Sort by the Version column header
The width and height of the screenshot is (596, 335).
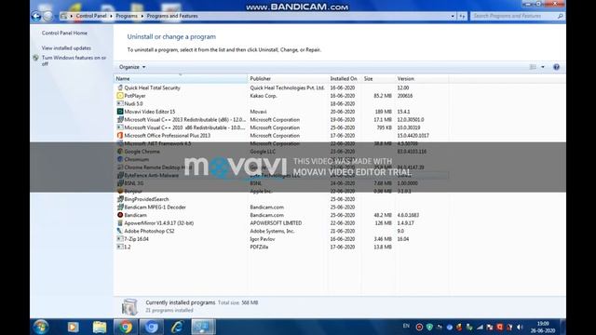point(422,78)
